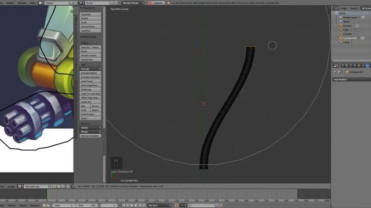This screenshot has width=371, height=208.
Task: Select the highlighted Modifiers properties tab icon
Action: tap(367, 65)
